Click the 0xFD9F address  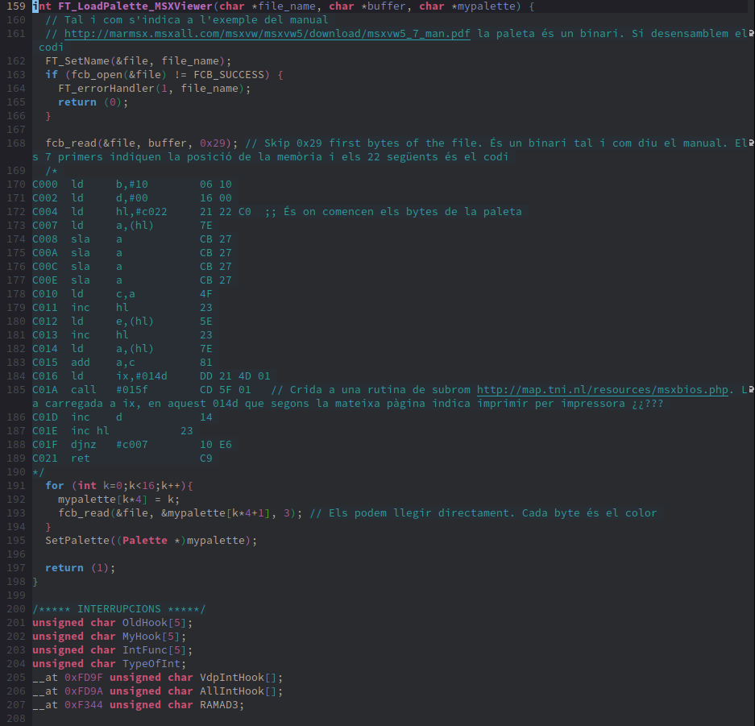pos(84,678)
